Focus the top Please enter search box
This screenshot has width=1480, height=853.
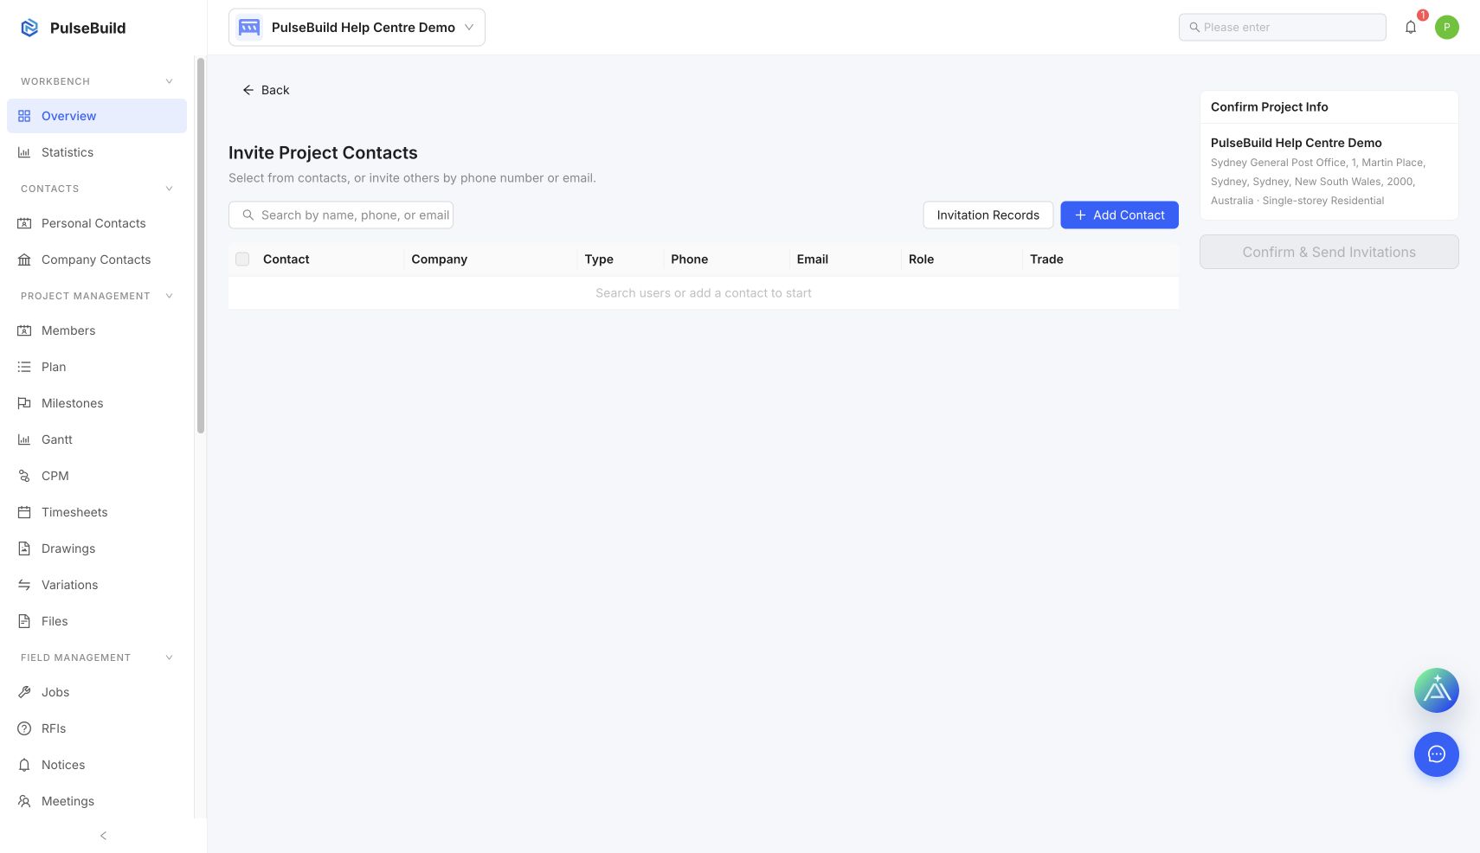coord(1282,27)
